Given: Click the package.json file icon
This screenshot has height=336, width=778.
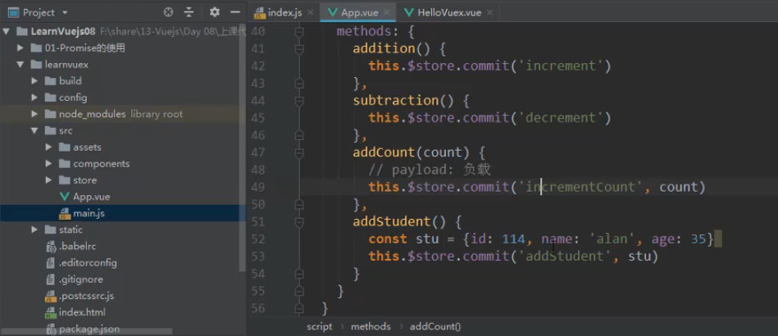Looking at the screenshot, I should tap(51, 329).
